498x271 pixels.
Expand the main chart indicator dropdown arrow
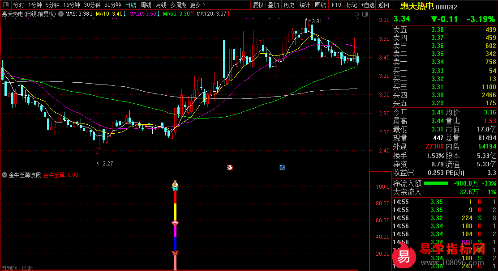(60, 14)
